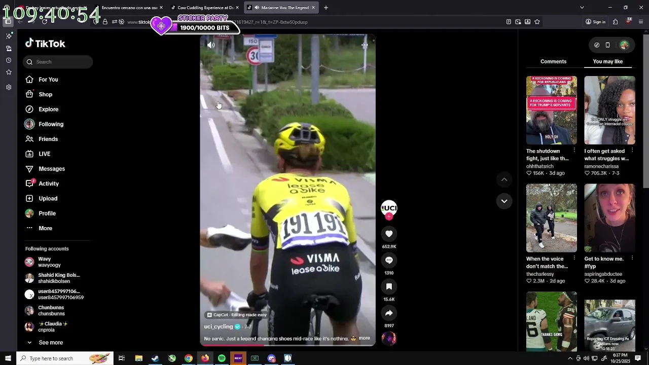The height and width of the screenshot is (365, 649).
Task: Open options for 'I often get asked' video
Action: (x=632, y=151)
